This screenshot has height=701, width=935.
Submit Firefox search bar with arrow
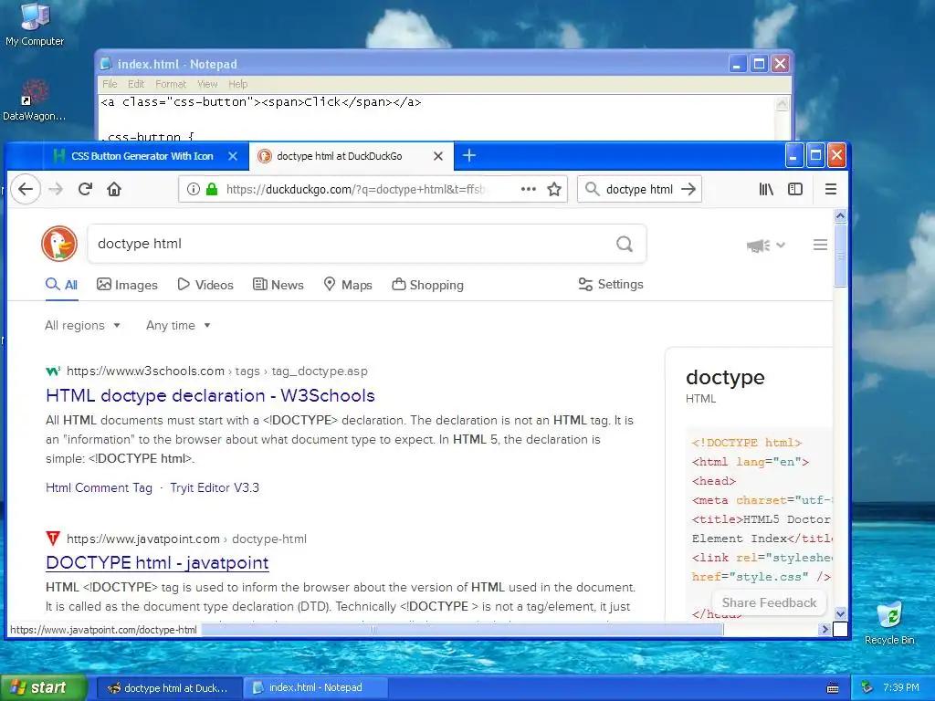[688, 190]
